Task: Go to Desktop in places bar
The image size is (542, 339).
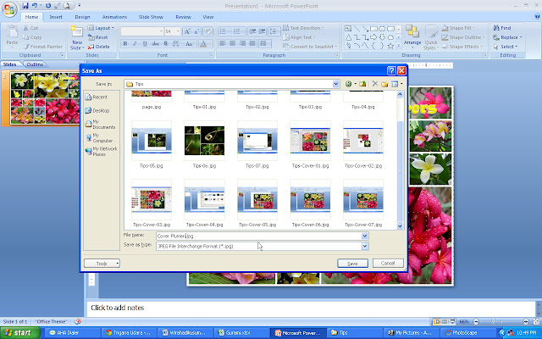Action: tap(97, 111)
